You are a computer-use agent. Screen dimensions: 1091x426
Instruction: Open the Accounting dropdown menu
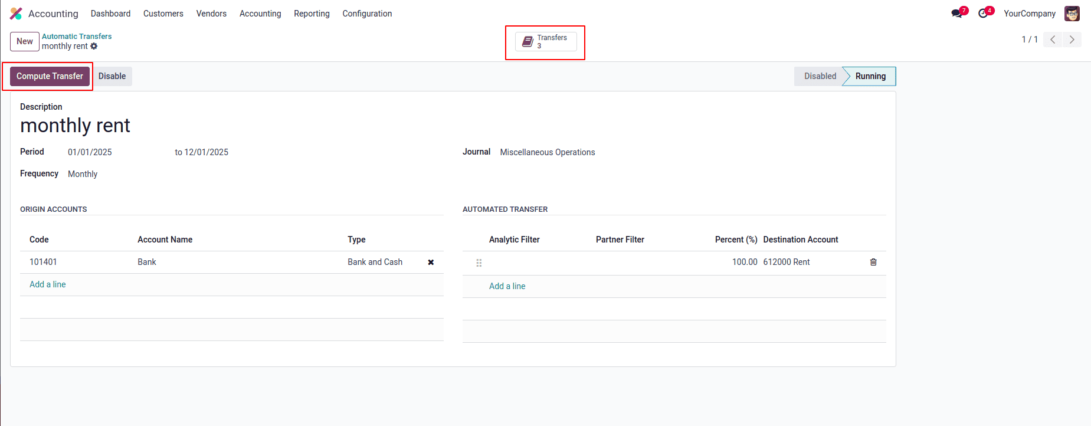(x=260, y=14)
